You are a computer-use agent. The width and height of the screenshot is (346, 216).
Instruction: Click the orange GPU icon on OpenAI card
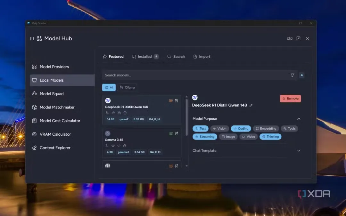pos(171,166)
